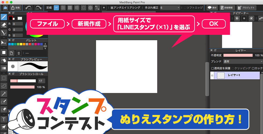Enable 透明度を保護 checkbox
Viewport: 263px width, 134px height.
pyautogui.click(x=213, y=68)
